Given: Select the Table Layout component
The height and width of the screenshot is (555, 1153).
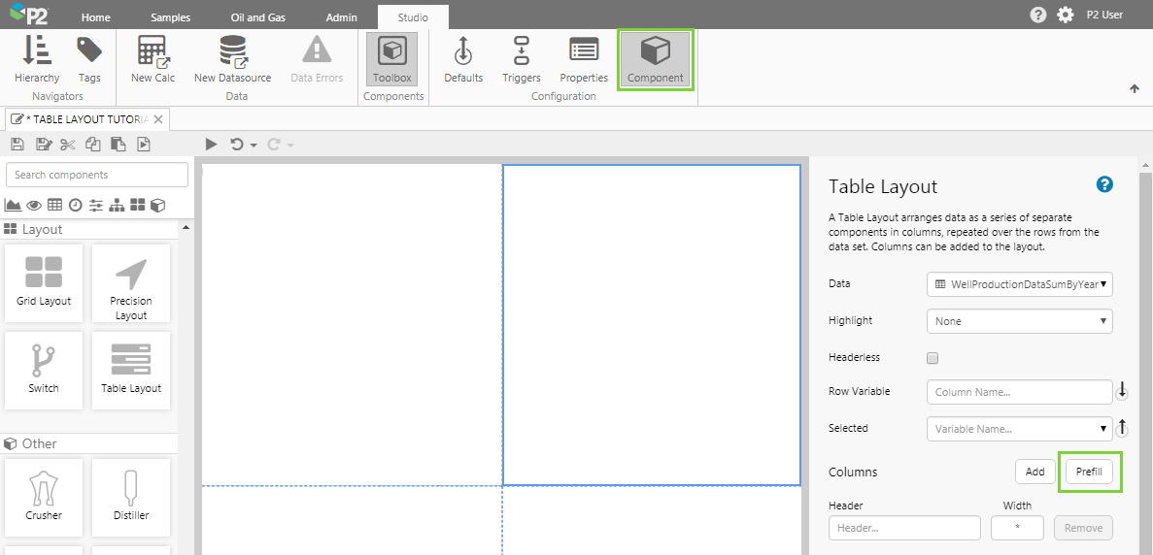Looking at the screenshot, I should [131, 369].
